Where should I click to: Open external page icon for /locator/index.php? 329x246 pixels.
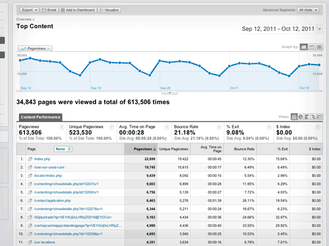[x=30, y=176]
